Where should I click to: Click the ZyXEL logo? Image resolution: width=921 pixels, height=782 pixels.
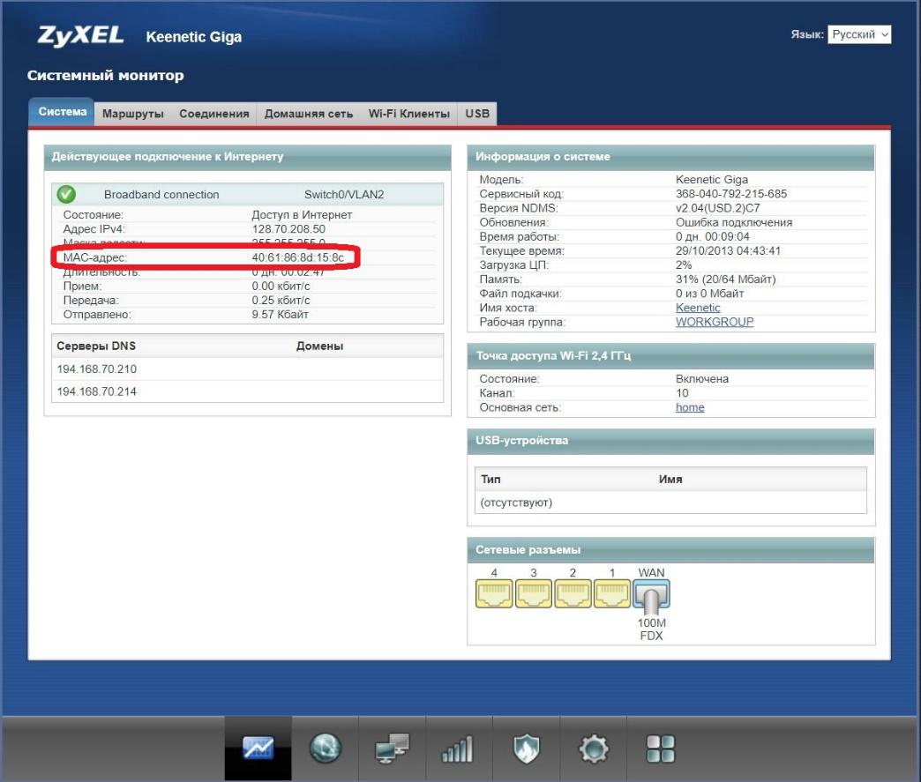[x=80, y=36]
